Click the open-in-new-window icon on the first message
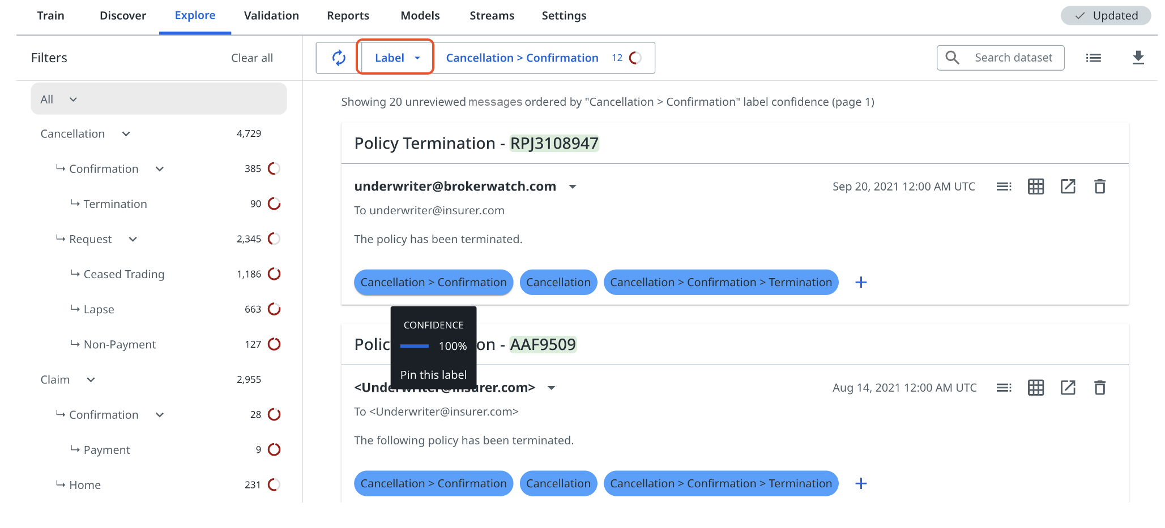The height and width of the screenshot is (528, 1165). point(1068,186)
